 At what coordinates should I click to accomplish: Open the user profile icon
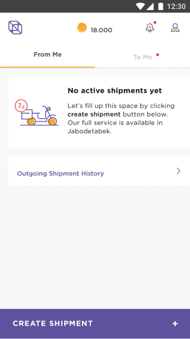pyautogui.click(x=175, y=28)
